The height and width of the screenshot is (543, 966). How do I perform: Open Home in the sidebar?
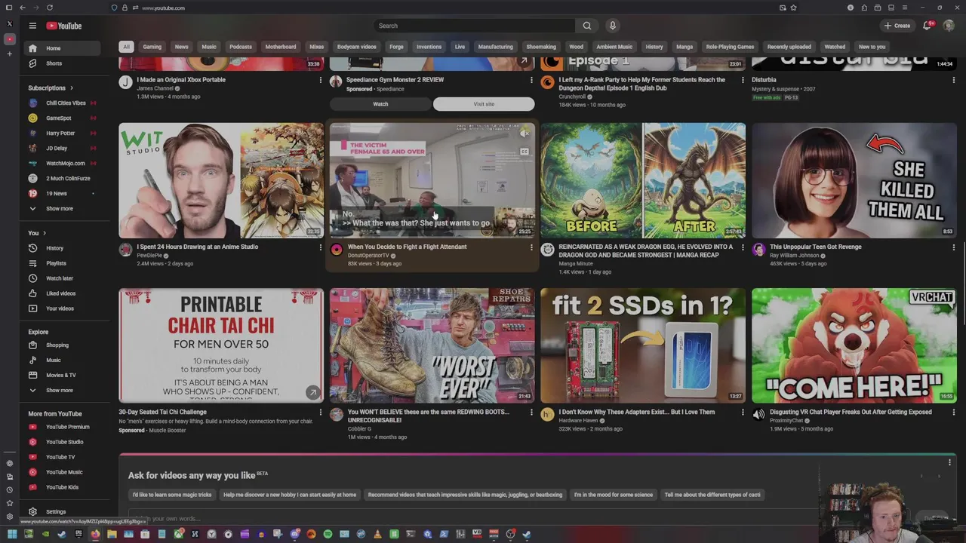click(63, 48)
